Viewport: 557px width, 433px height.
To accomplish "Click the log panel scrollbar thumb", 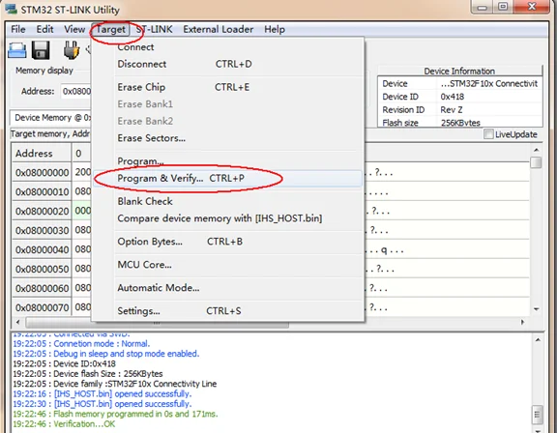I will point(538,416).
